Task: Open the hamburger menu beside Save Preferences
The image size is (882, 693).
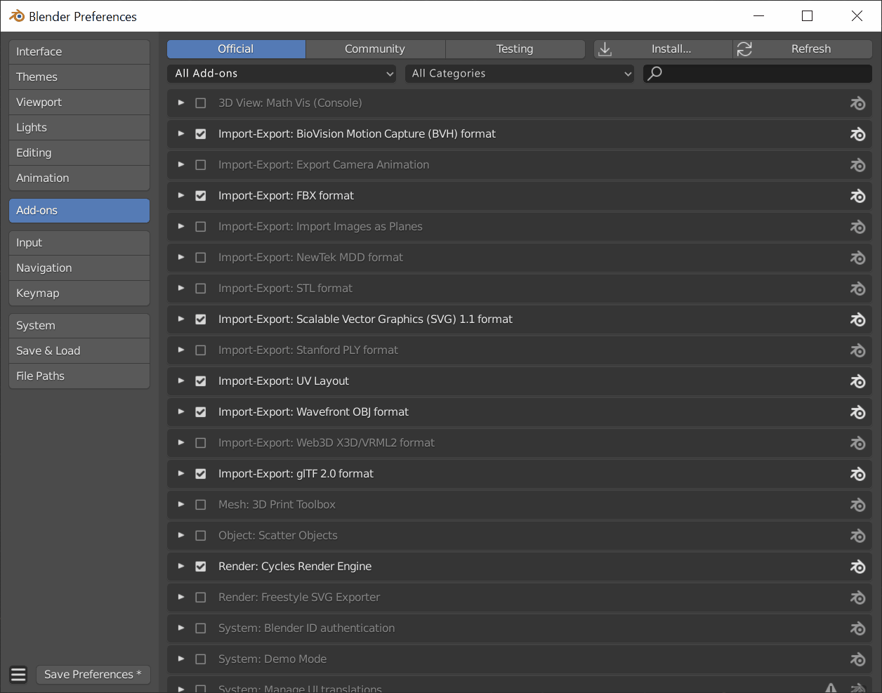Action: pos(19,675)
